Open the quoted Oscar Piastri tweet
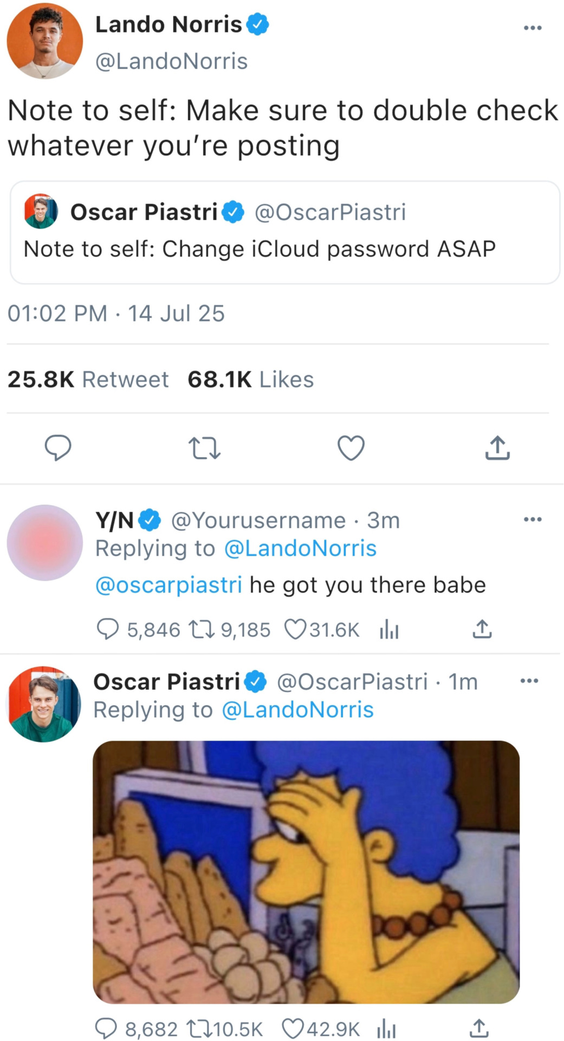 [x=284, y=232]
